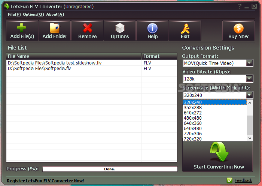Click the size list scroll up arrow
The width and height of the screenshot is (262, 186).
[x=250, y=103]
